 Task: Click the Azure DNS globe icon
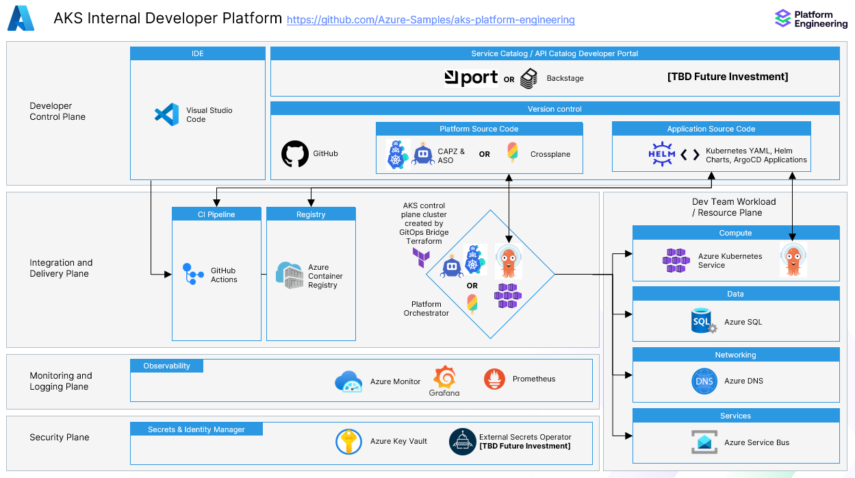click(x=705, y=381)
